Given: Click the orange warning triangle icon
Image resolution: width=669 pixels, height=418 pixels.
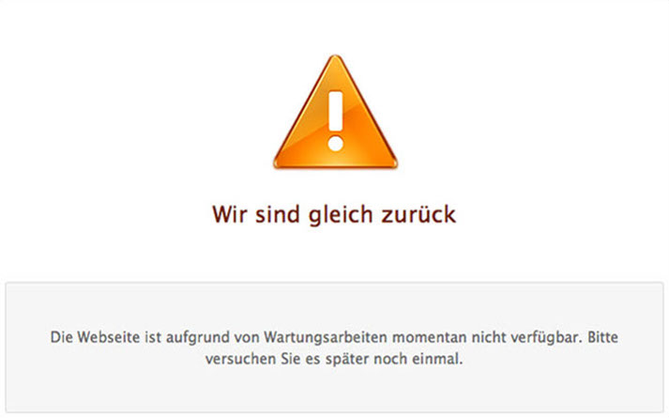Looking at the screenshot, I should (x=335, y=113).
